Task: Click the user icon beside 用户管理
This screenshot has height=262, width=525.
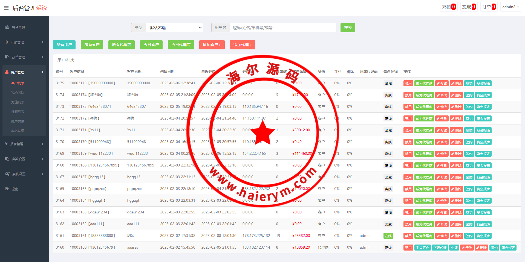Action: (7, 72)
